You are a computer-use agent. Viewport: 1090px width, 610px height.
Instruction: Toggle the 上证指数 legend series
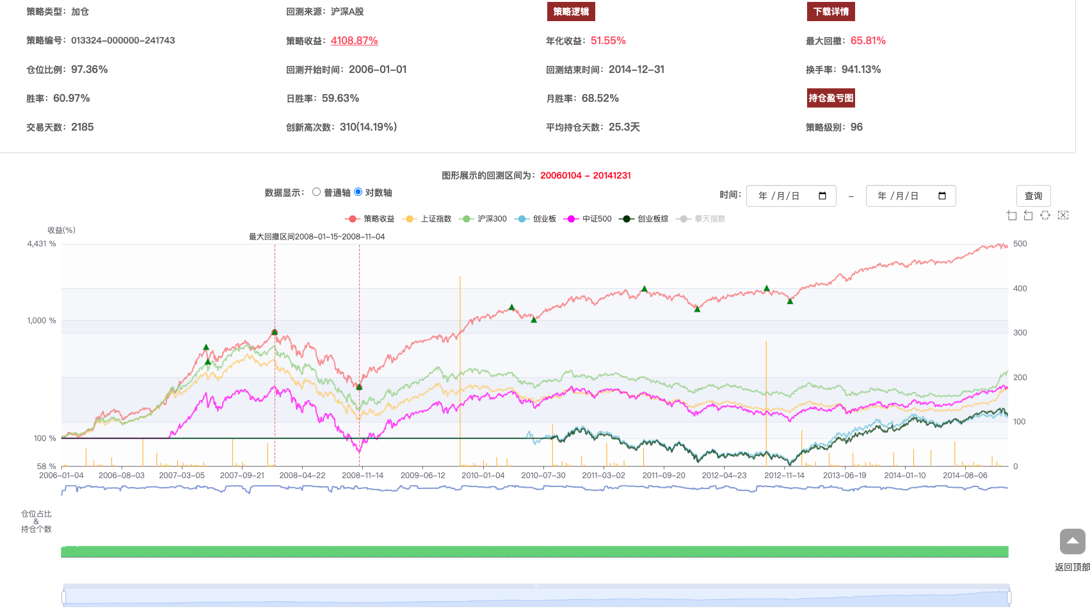click(427, 219)
